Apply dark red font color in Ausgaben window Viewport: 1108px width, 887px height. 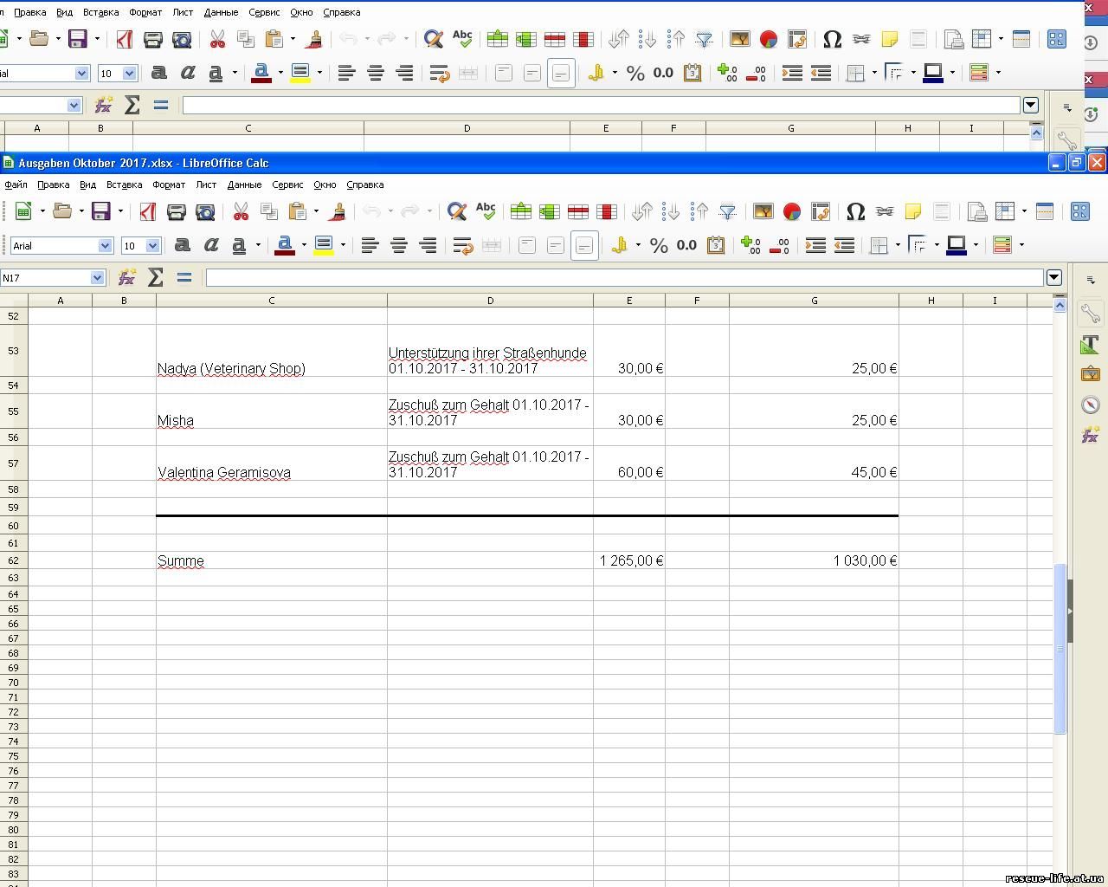(x=284, y=246)
